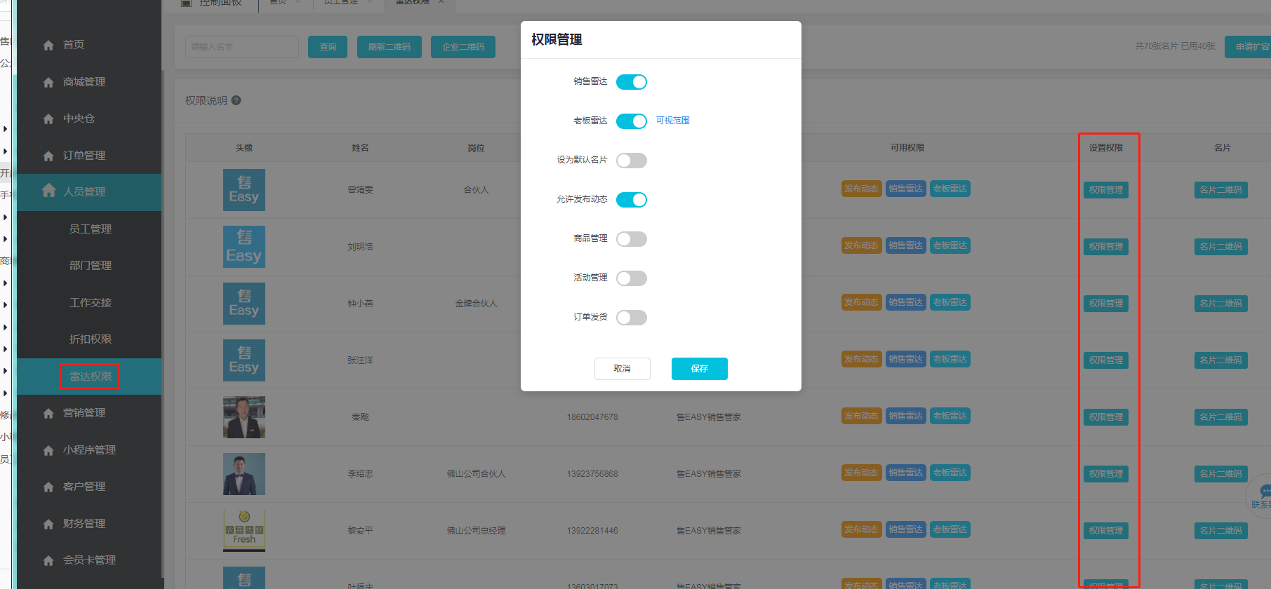Expand 营销管理 in the sidebar
1271x589 pixels.
pyautogui.click(x=89, y=413)
